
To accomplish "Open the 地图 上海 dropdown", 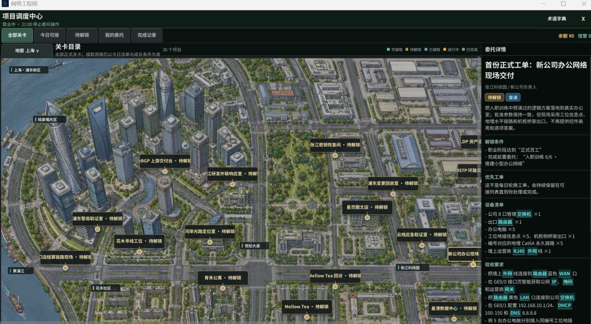I will click(27, 50).
